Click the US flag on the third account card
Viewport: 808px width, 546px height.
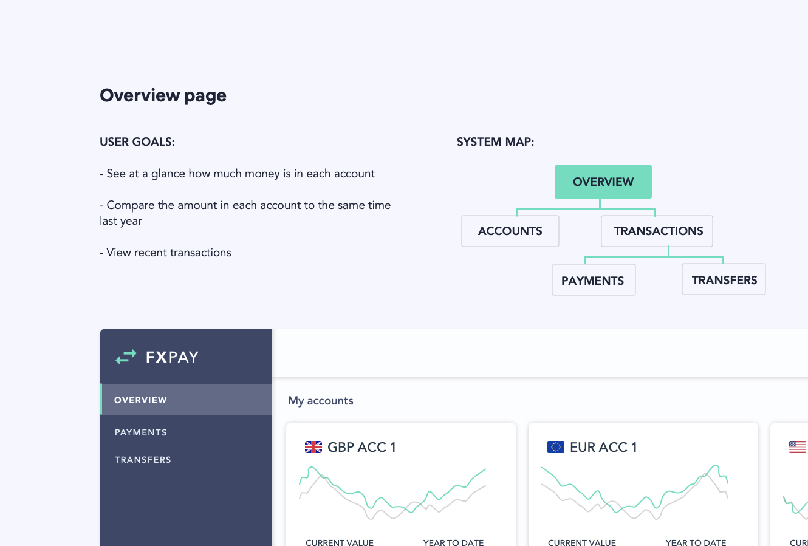pyautogui.click(x=797, y=448)
